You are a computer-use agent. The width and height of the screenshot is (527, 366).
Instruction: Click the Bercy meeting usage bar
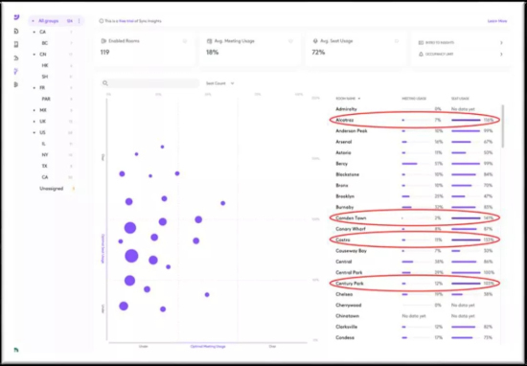(x=409, y=164)
